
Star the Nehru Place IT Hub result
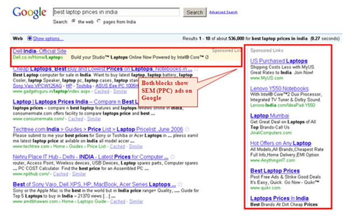point(172,156)
